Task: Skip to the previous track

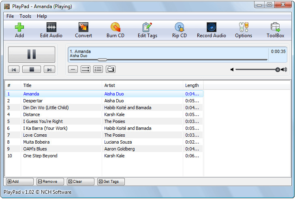Action: click(14, 70)
